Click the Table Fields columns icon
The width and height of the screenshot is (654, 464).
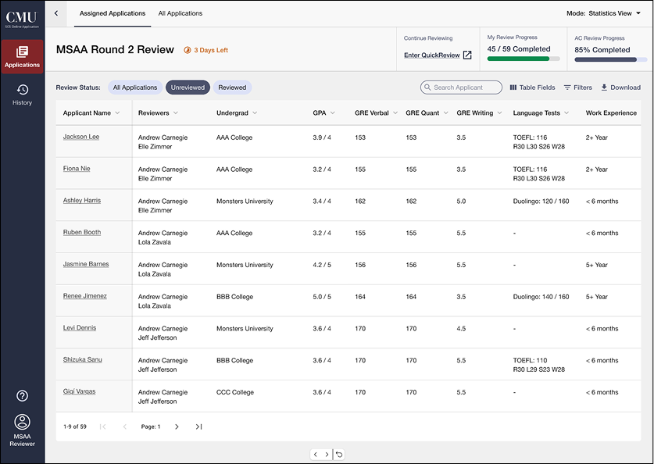click(513, 87)
